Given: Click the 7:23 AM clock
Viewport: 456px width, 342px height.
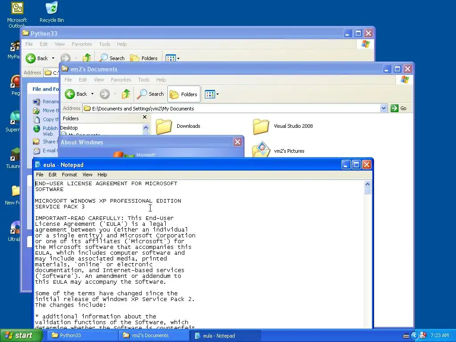Looking at the screenshot, I should tap(440, 335).
